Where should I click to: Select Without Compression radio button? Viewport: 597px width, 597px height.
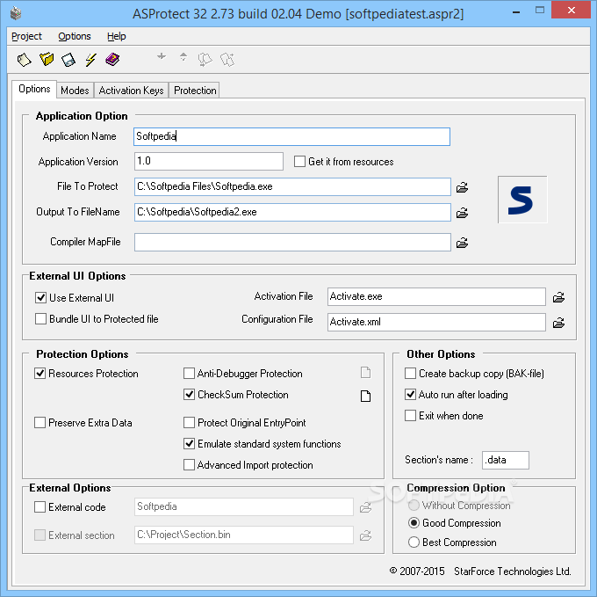coord(414,506)
